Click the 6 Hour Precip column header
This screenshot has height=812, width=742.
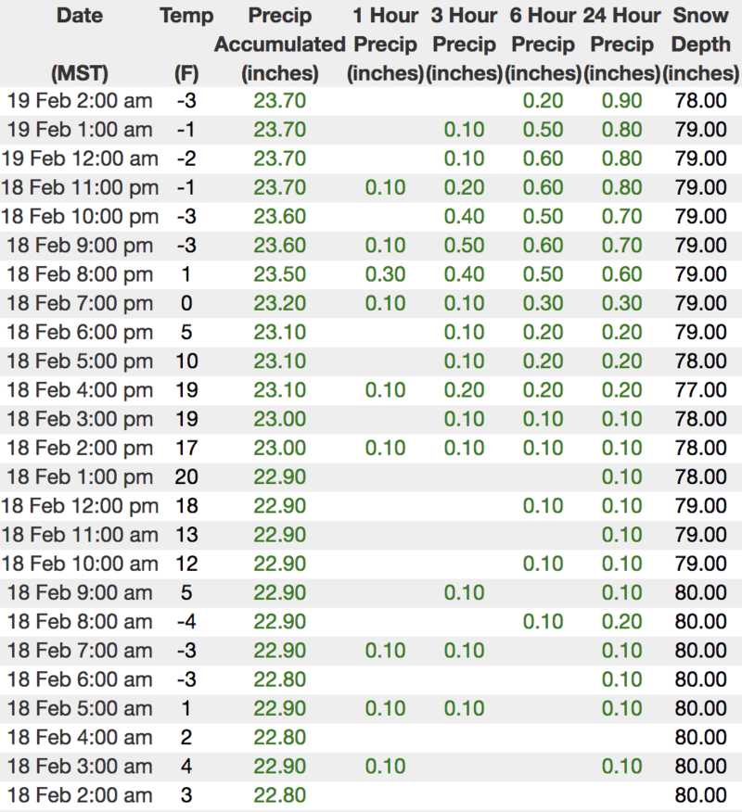pyautogui.click(x=543, y=44)
